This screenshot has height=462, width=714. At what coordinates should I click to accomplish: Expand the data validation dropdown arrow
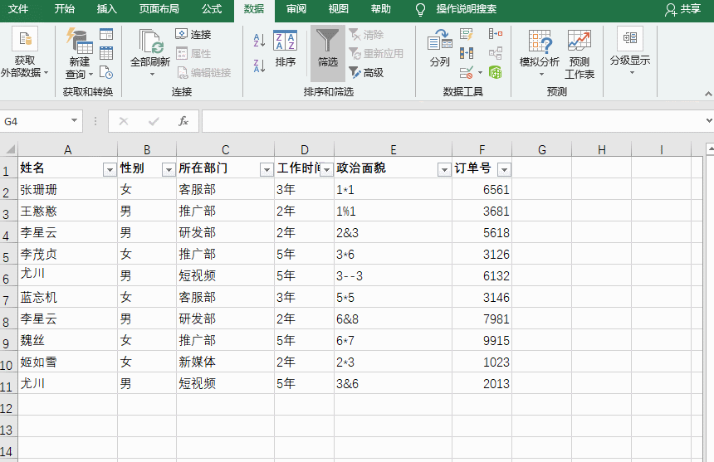click(481, 72)
